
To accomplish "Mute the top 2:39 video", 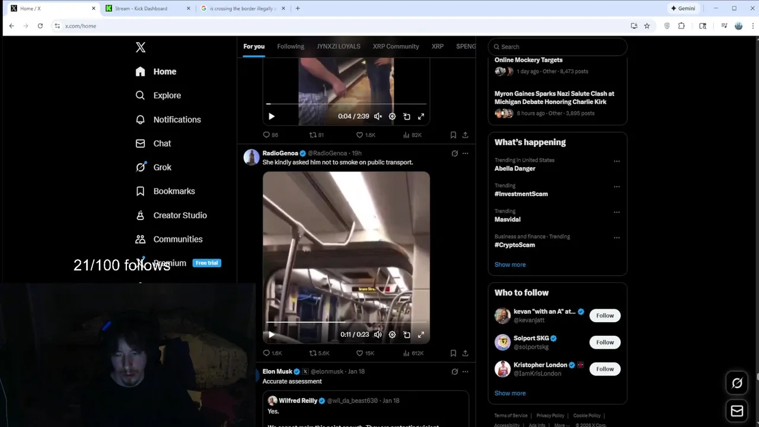I will (378, 116).
